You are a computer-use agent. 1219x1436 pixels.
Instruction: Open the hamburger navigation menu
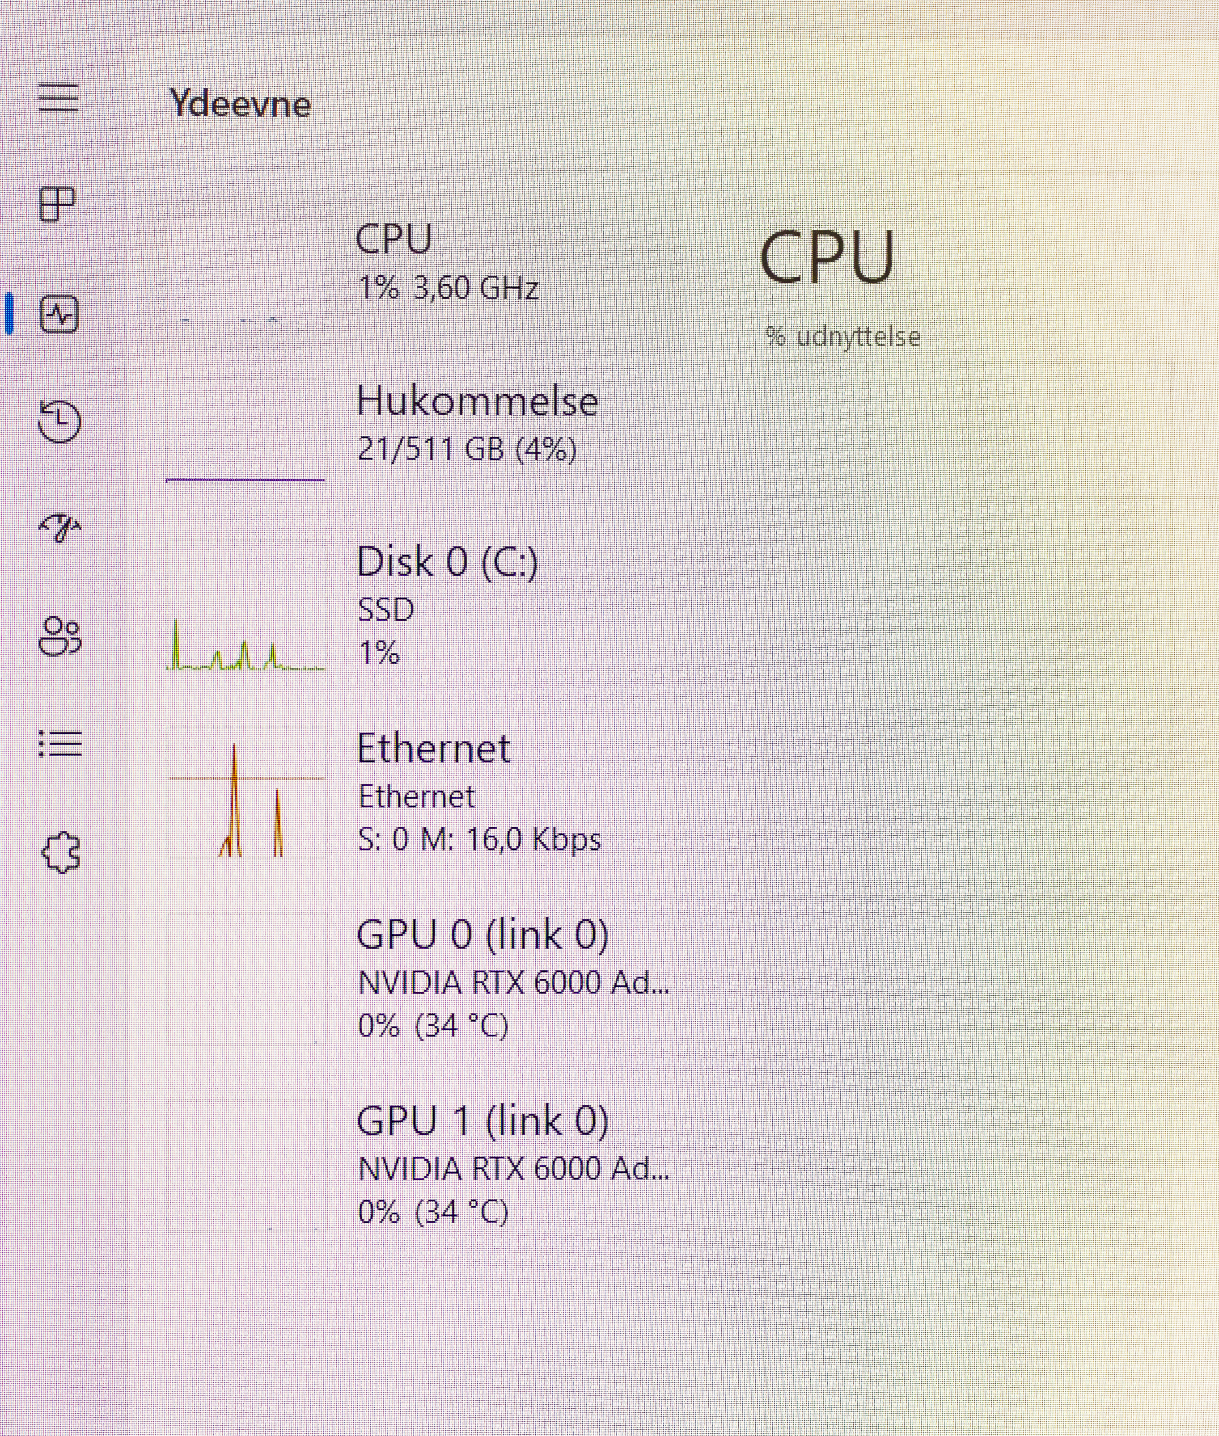[59, 98]
